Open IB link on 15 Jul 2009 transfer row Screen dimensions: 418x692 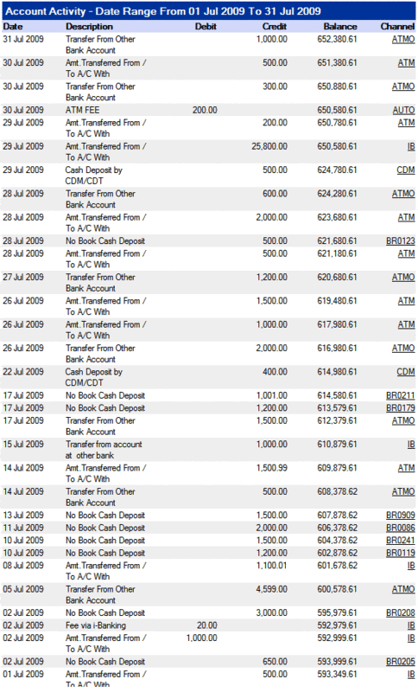pos(411,445)
